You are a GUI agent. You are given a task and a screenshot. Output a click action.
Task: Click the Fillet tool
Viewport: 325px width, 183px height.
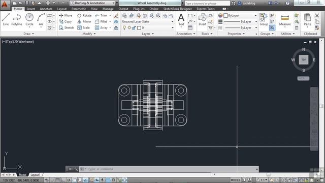pos(101,21)
